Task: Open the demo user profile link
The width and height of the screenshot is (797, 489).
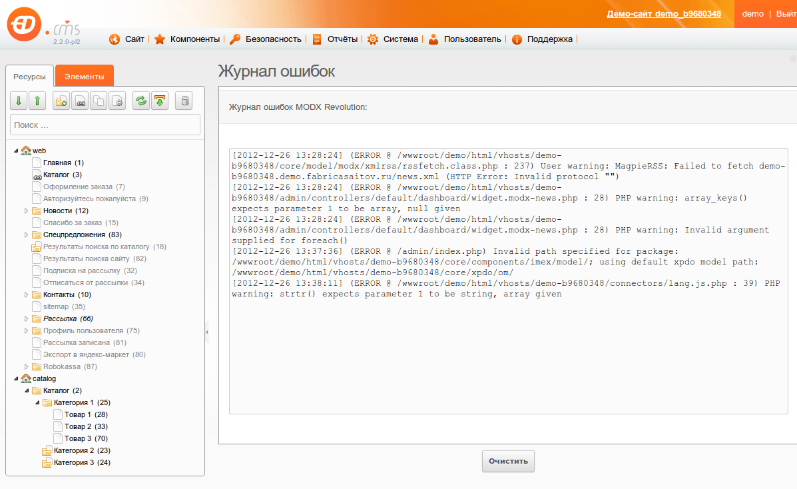Action: coord(753,14)
